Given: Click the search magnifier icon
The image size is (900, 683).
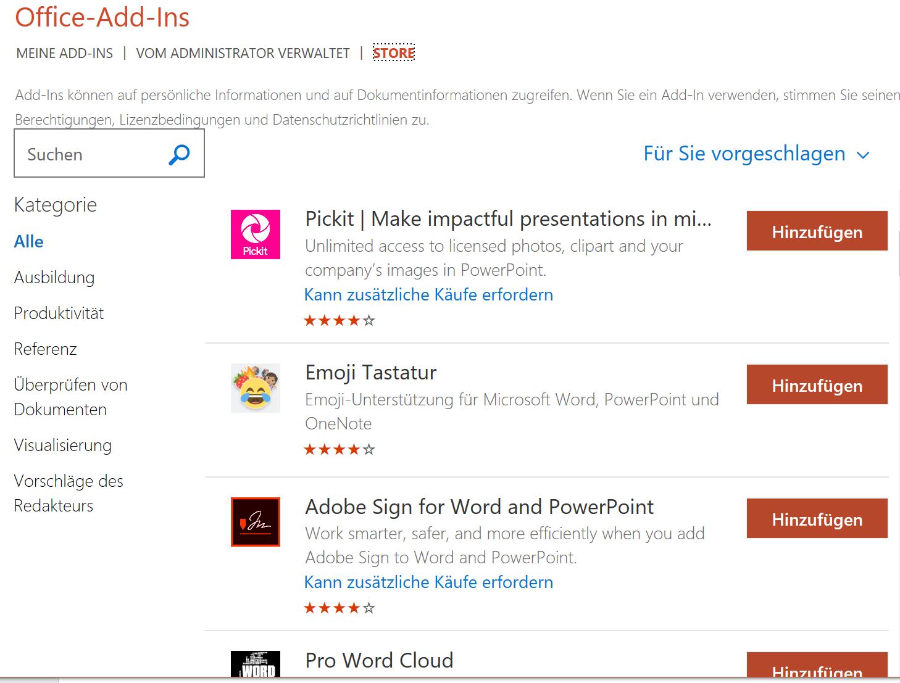Looking at the screenshot, I should pyautogui.click(x=179, y=154).
